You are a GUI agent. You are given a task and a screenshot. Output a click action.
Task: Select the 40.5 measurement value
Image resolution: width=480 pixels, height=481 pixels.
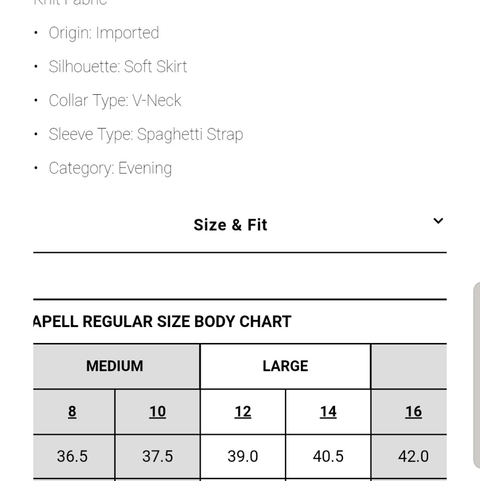[328, 456]
